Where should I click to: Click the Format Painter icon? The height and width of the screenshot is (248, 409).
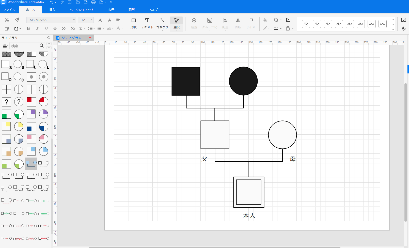click(17, 20)
